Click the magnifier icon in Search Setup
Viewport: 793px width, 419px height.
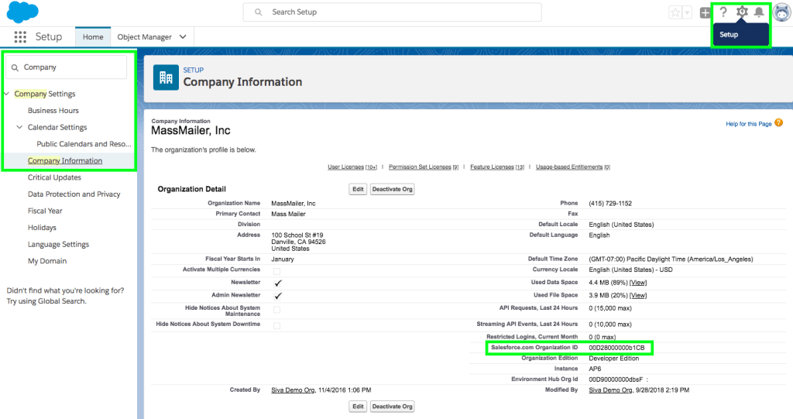click(259, 12)
